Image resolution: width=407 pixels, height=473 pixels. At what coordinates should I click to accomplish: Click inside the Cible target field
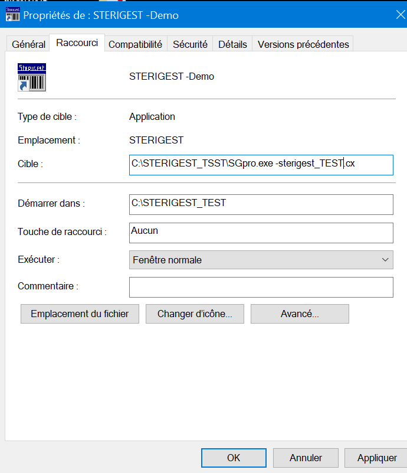coord(261,165)
